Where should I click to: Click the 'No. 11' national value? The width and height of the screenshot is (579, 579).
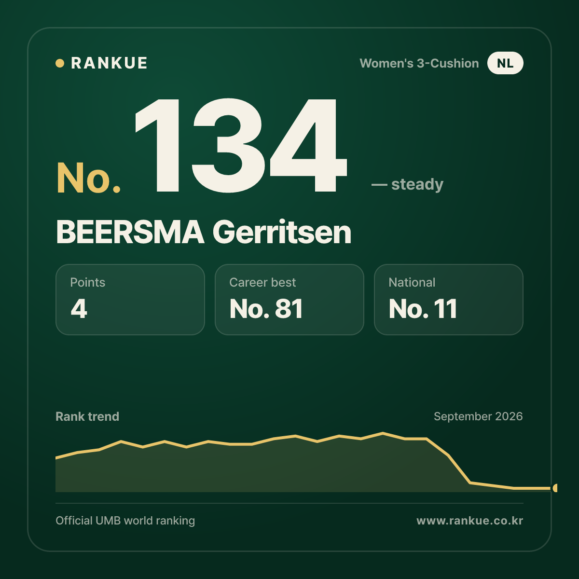coord(423,309)
